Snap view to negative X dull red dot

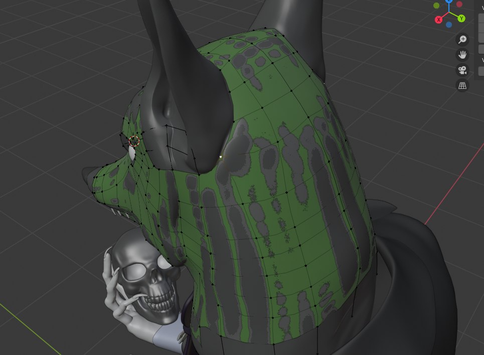coord(459,4)
